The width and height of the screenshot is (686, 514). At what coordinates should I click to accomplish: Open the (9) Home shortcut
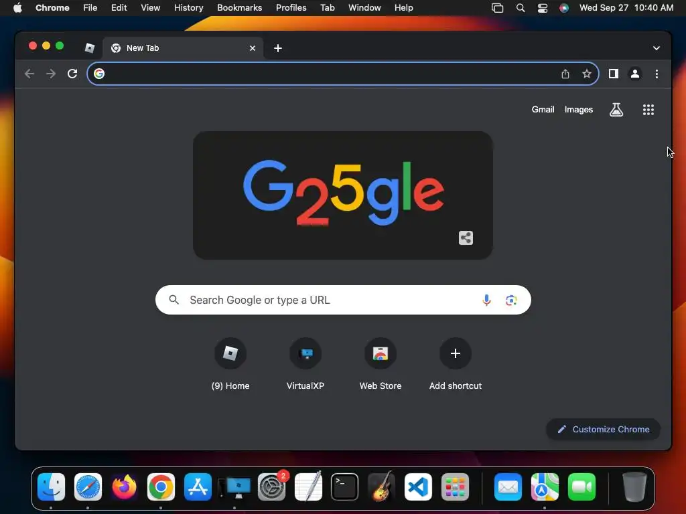coord(230,364)
